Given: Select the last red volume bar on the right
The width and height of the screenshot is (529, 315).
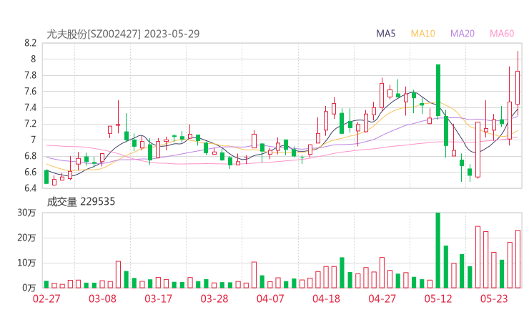Looking at the screenshot, I should [x=518, y=259].
